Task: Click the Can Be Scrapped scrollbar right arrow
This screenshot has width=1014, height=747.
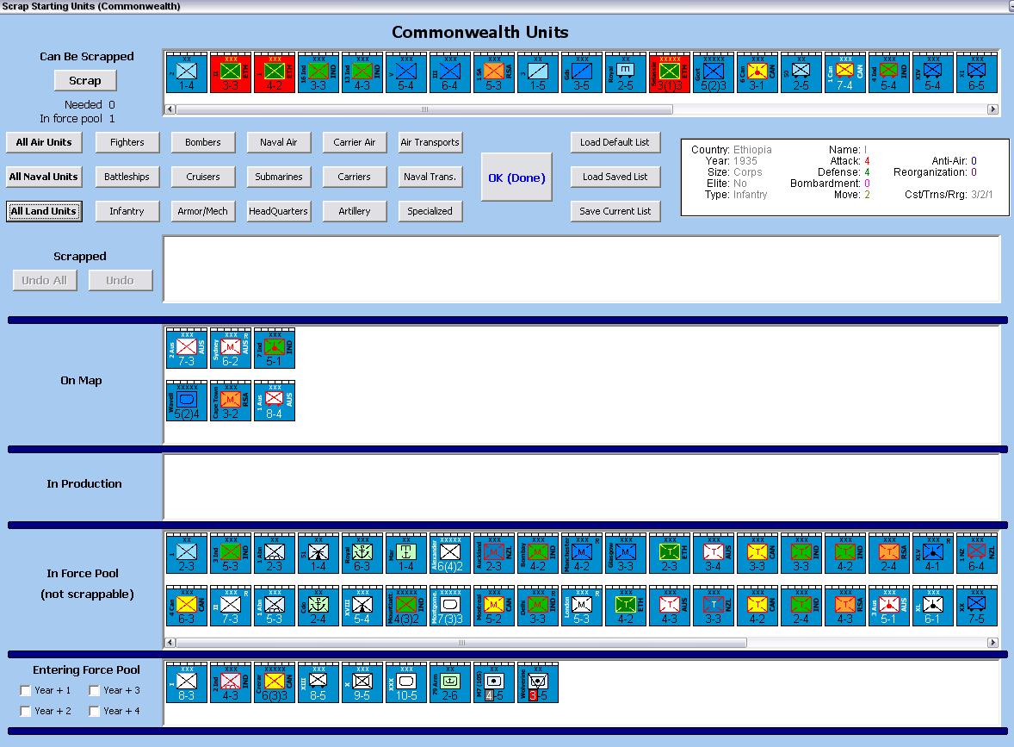Action: (x=992, y=109)
